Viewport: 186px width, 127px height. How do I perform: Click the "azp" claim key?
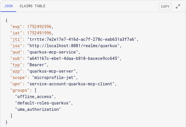(16, 71)
